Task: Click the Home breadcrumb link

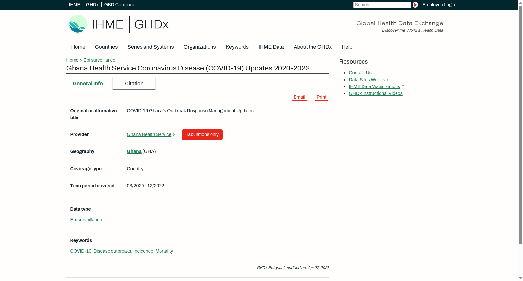Action: point(72,60)
